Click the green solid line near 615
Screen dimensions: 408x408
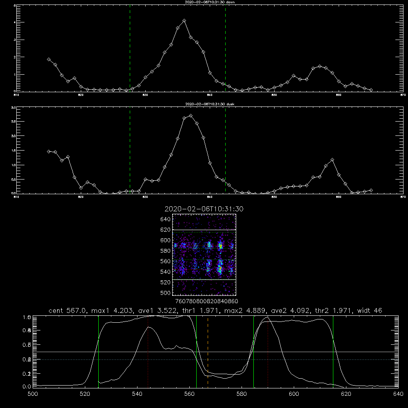(333, 352)
